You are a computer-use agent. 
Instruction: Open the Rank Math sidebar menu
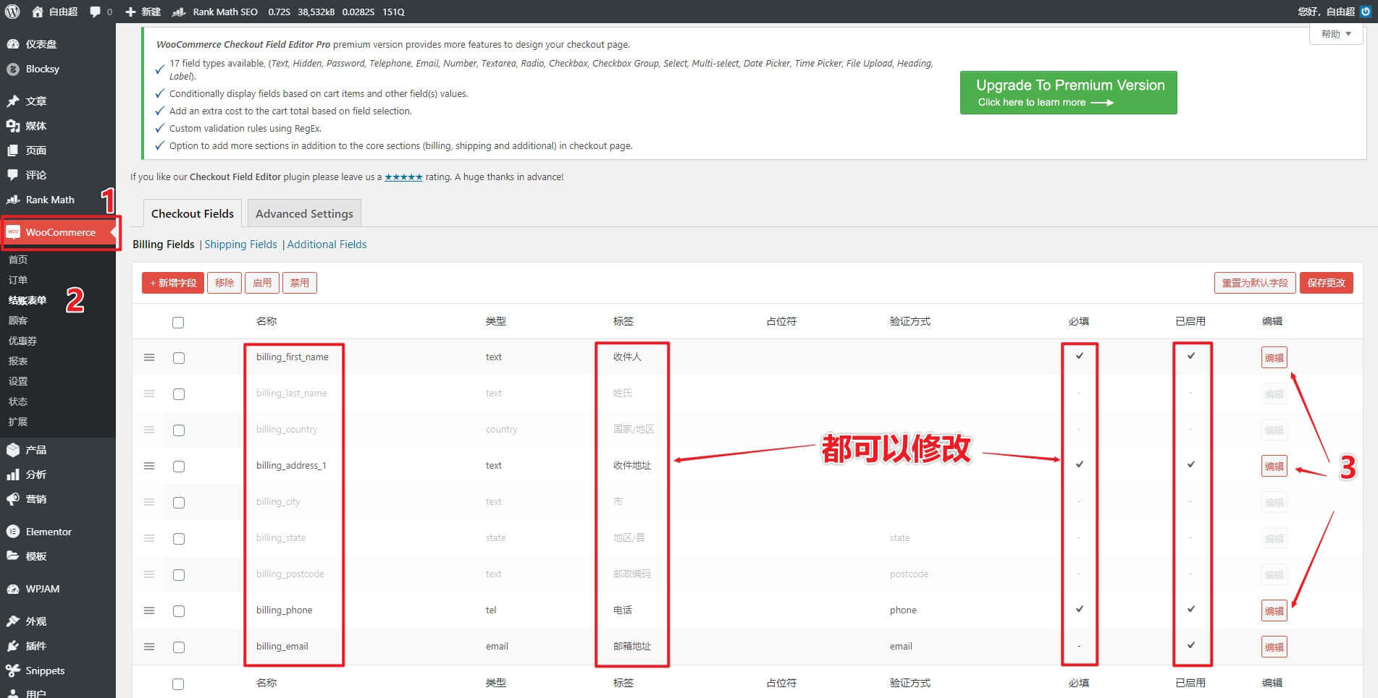pos(50,200)
